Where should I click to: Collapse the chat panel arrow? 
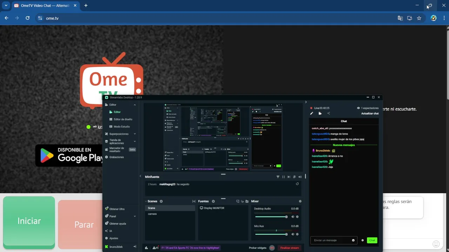(306, 102)
